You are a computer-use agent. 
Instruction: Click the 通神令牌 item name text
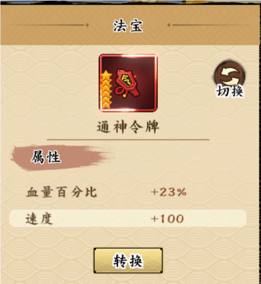[x=128, y=127]
